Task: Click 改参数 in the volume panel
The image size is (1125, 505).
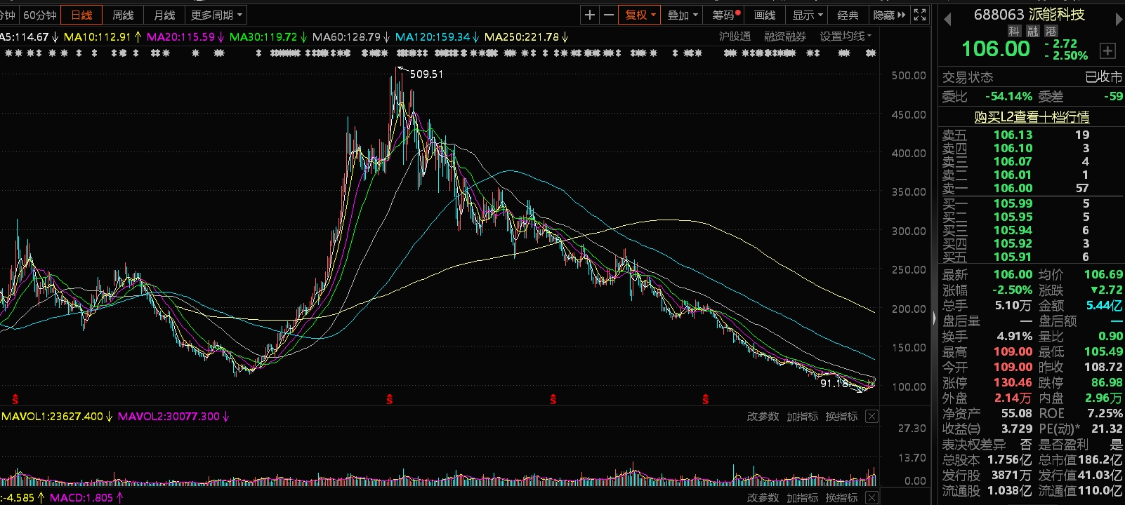Action: (763, 417)
